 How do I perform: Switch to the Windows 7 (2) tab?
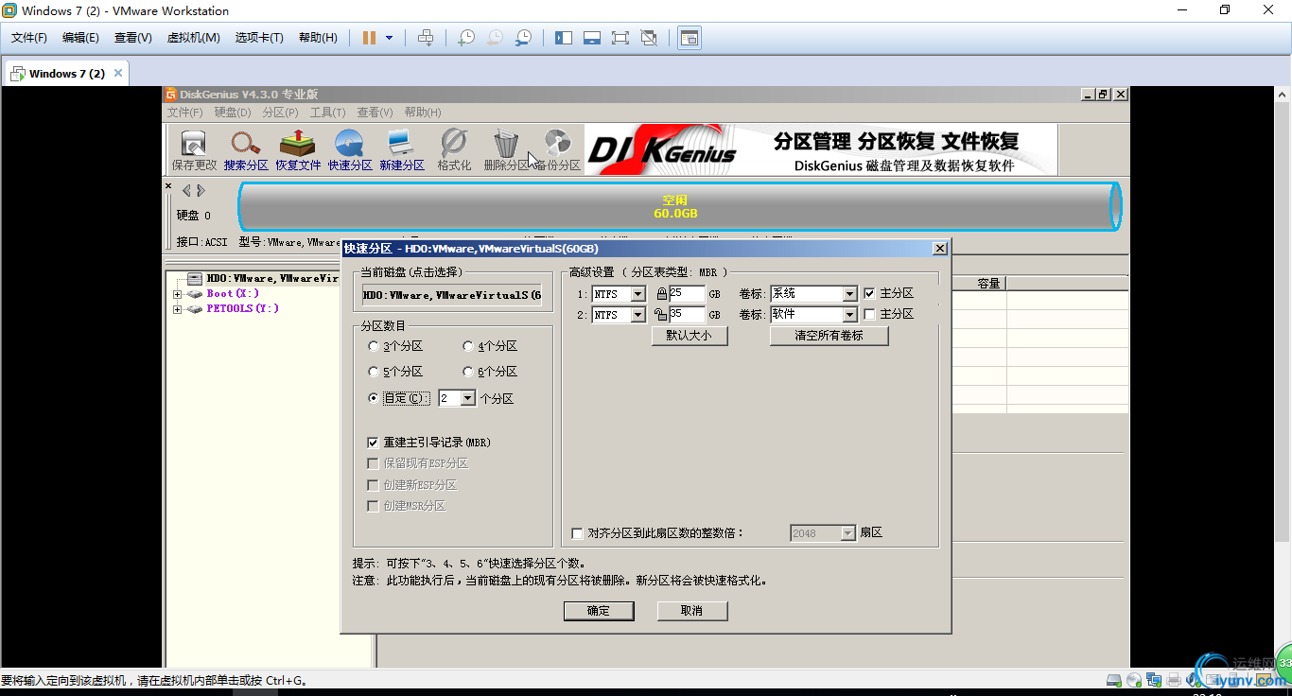coord(64,74)
